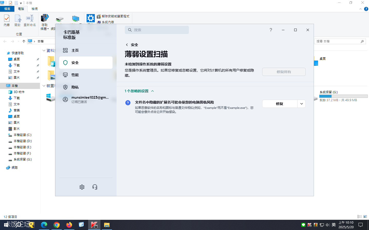369x230 pixels.
Task: Click the Kaspersky search field
Action: click(x=157, y=30)
